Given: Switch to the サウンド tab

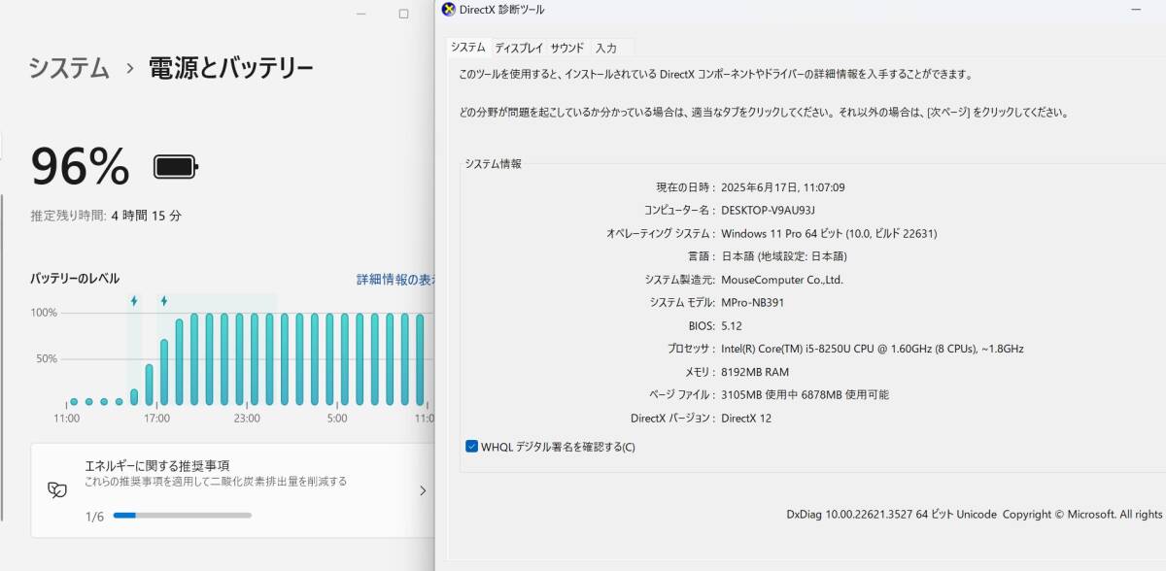Looking at the screenshot, I should click(x=567, y=48).
